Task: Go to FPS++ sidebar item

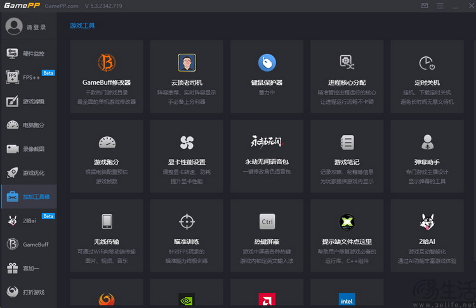Action: (x=29, y=77)
